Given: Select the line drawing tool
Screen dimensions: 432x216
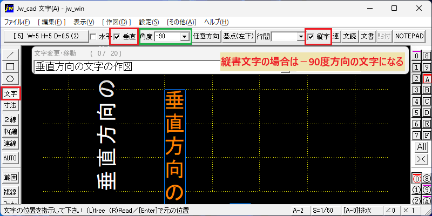Looking at the screenshot, I should pos(10,55).
